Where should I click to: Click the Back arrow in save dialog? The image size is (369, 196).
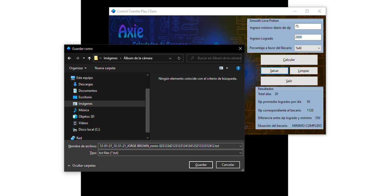coord(69,58)
